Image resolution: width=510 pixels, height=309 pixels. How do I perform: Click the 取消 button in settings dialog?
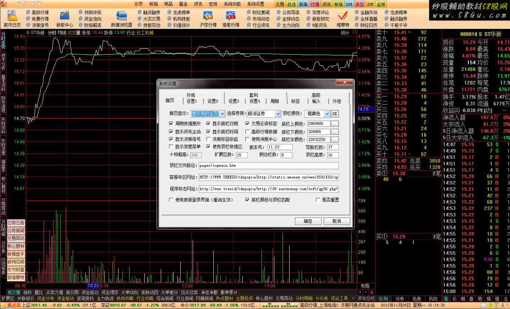pos(337,221)
